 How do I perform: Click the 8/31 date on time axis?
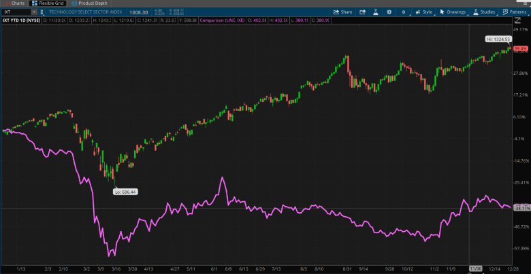coord(348,269)
